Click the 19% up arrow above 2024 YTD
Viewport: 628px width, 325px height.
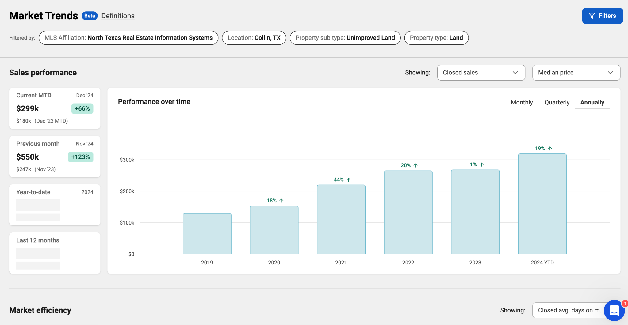550,149
